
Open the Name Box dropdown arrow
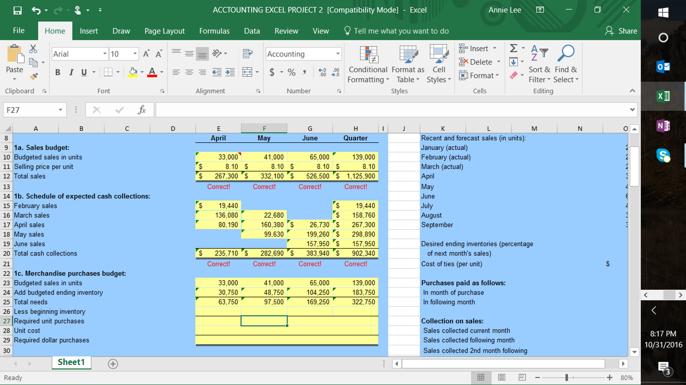60,110
